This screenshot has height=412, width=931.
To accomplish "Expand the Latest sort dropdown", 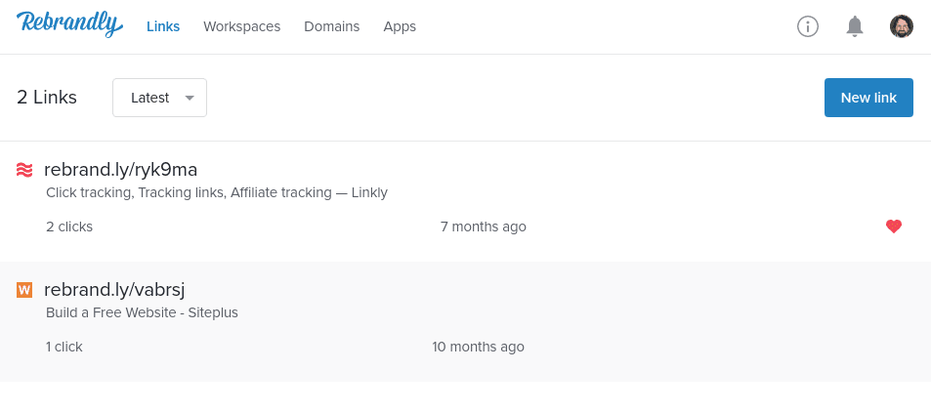I will [159, 98].
